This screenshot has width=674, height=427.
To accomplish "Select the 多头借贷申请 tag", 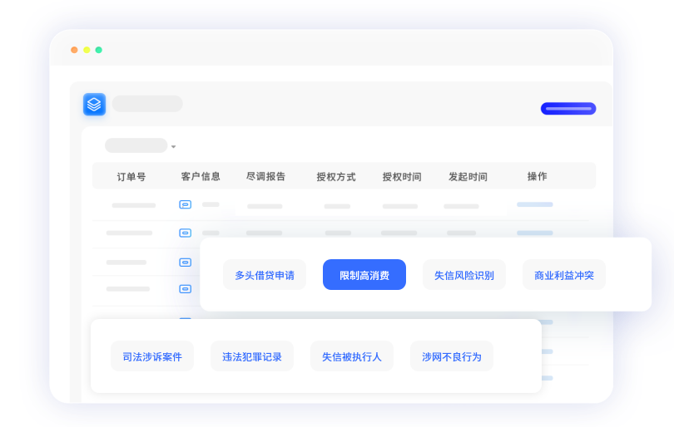I will 265,275.
